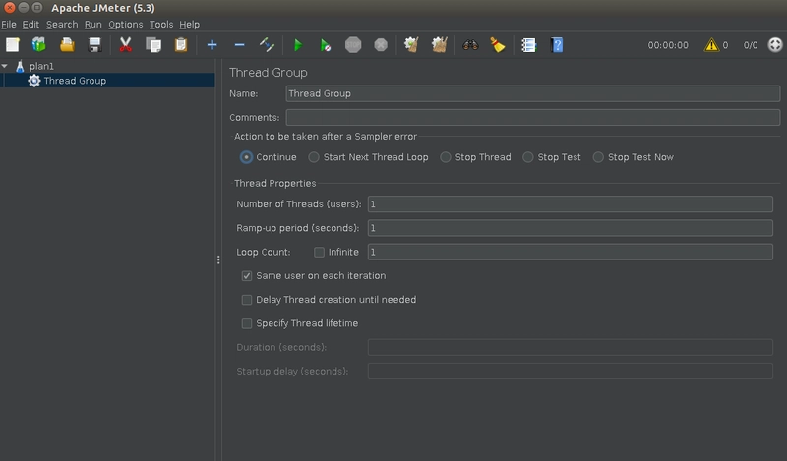The width and height of the screenshot is (787, 461).
Task: Open the Run menu
Action: (93, 24)
